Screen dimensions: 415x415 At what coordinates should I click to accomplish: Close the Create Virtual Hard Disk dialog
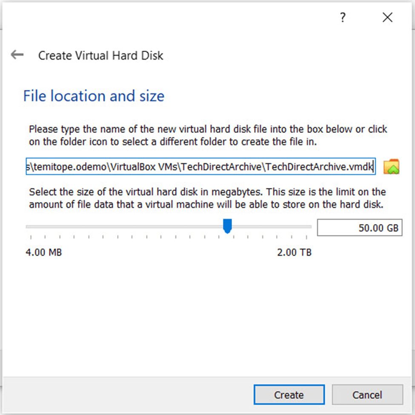387,17
